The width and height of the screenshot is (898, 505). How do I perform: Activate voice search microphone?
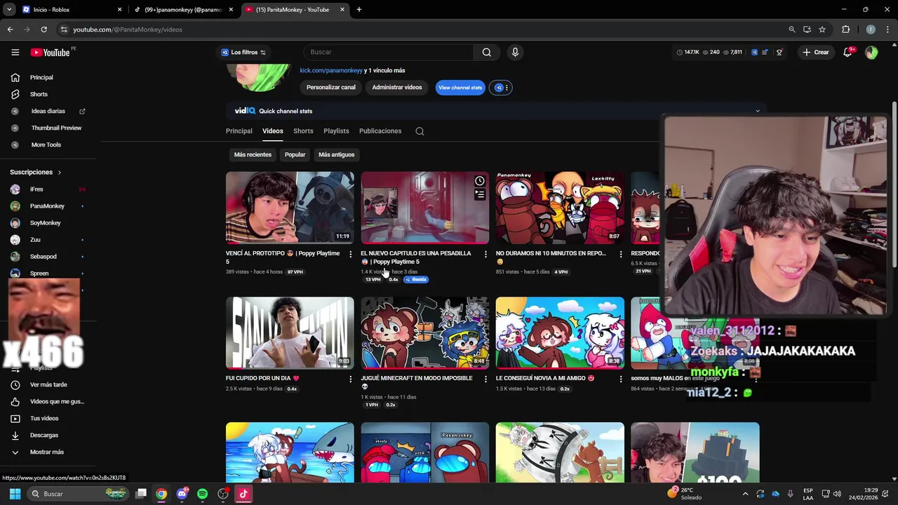515,52
